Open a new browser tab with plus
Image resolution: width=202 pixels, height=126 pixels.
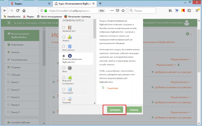(x=100, y=4)
